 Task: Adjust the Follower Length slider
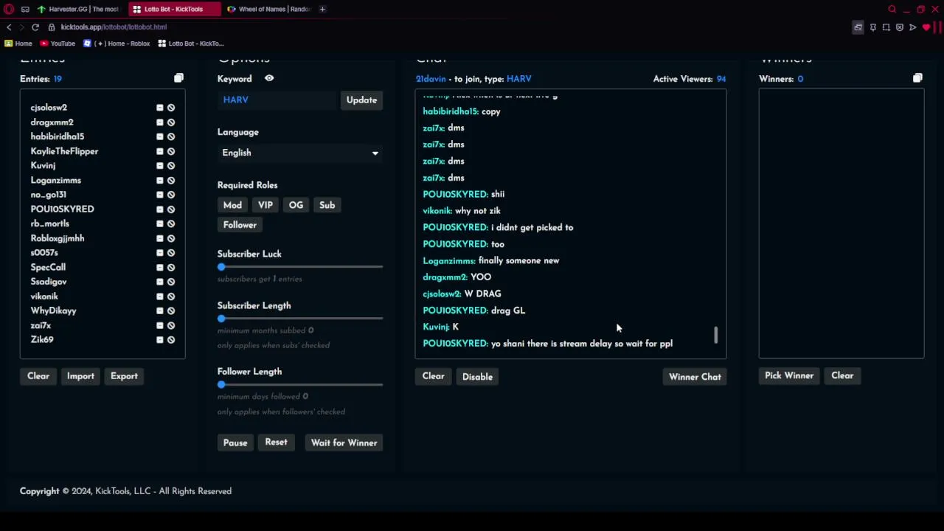[x=221, y=385]
